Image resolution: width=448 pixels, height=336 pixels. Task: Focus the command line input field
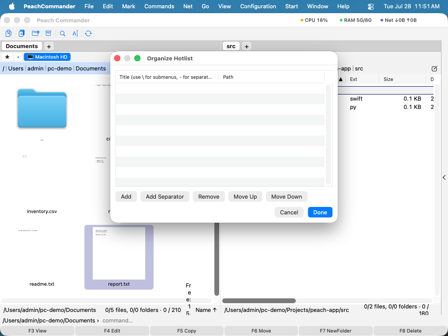273,321
